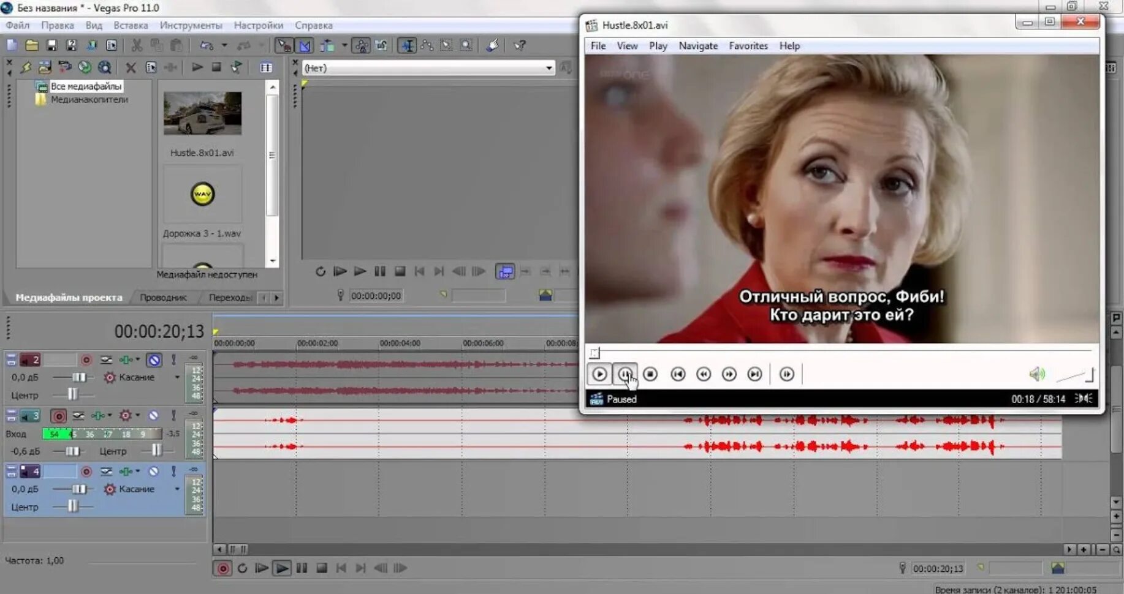Open track 2 Касание automation dropdown

tap(177, 377)
